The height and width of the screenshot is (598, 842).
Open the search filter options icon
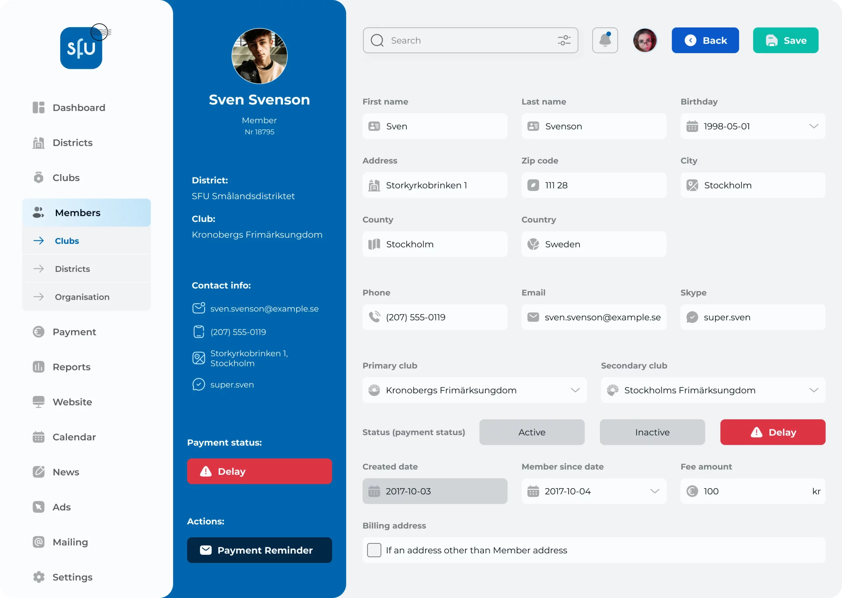click(x=564, y=40)
